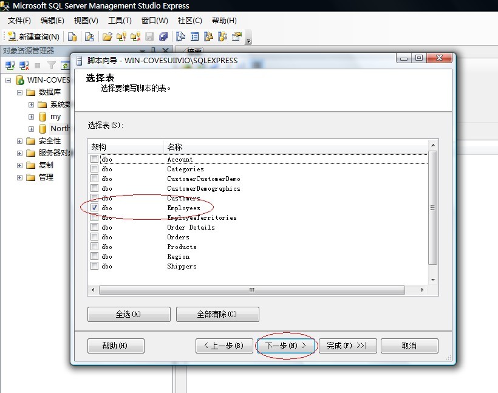Open the Object Explorer panel position dropdown

[x=142, y=51]
